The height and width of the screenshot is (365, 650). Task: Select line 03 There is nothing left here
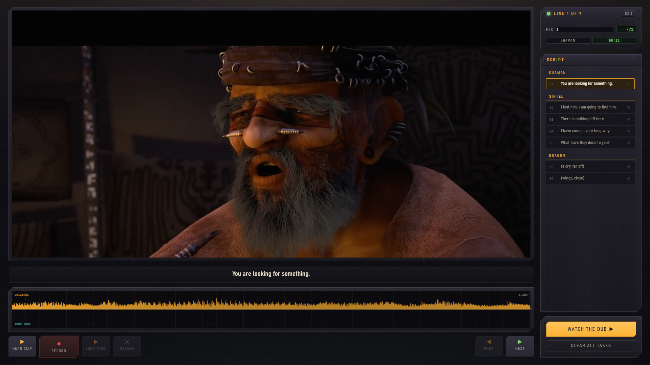click(590, 119)
